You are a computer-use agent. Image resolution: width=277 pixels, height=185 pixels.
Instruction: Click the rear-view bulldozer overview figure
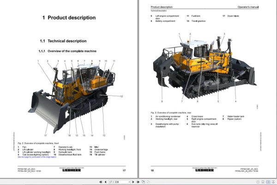pyautogui.click(x=205, y=68)
